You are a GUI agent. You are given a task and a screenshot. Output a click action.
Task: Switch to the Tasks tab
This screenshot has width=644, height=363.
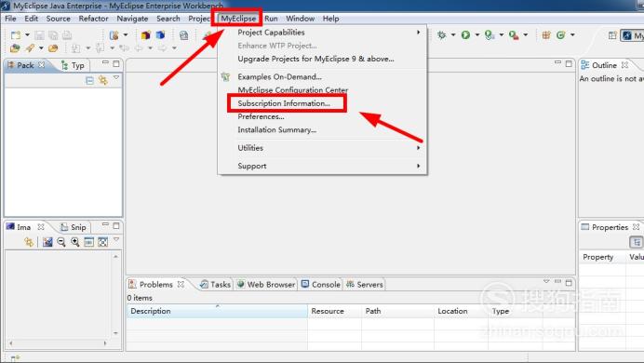click(215, 284)
